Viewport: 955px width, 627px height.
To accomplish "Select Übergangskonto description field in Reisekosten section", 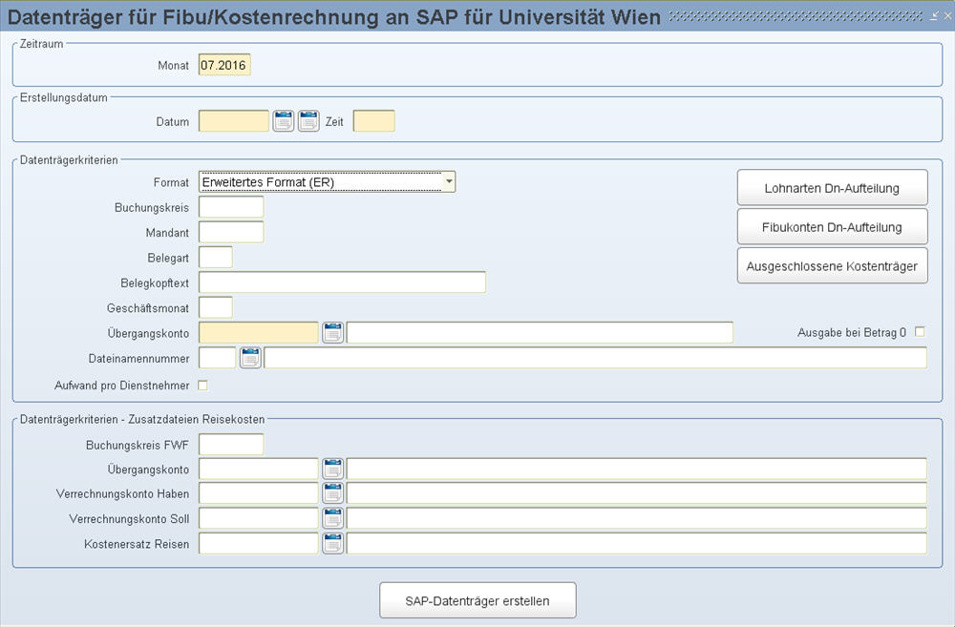I will [637, 469].
